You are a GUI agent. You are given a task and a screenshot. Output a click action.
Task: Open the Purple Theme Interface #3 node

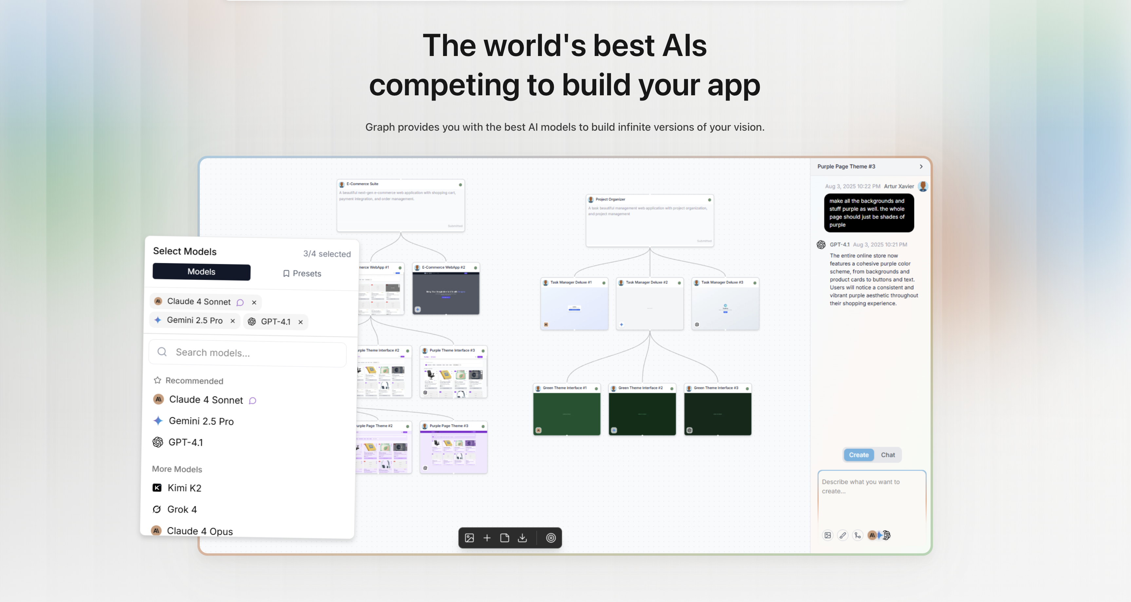click(454, 372)
